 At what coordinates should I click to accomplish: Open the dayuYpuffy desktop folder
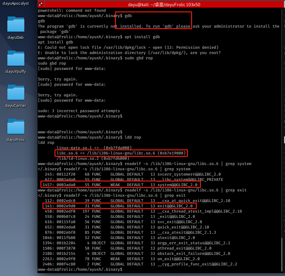(16, 61)
